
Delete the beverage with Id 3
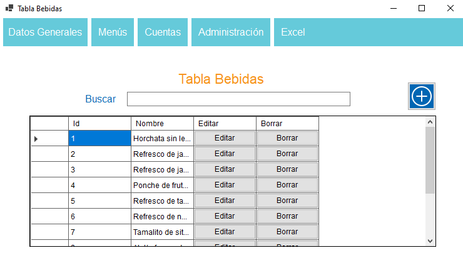coord(287,169)
